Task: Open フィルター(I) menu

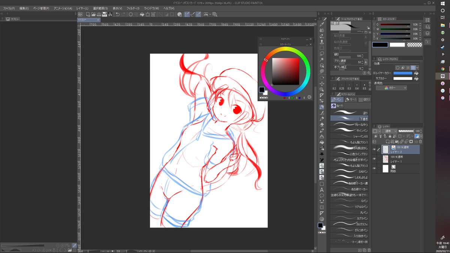Action: (133, 8)
